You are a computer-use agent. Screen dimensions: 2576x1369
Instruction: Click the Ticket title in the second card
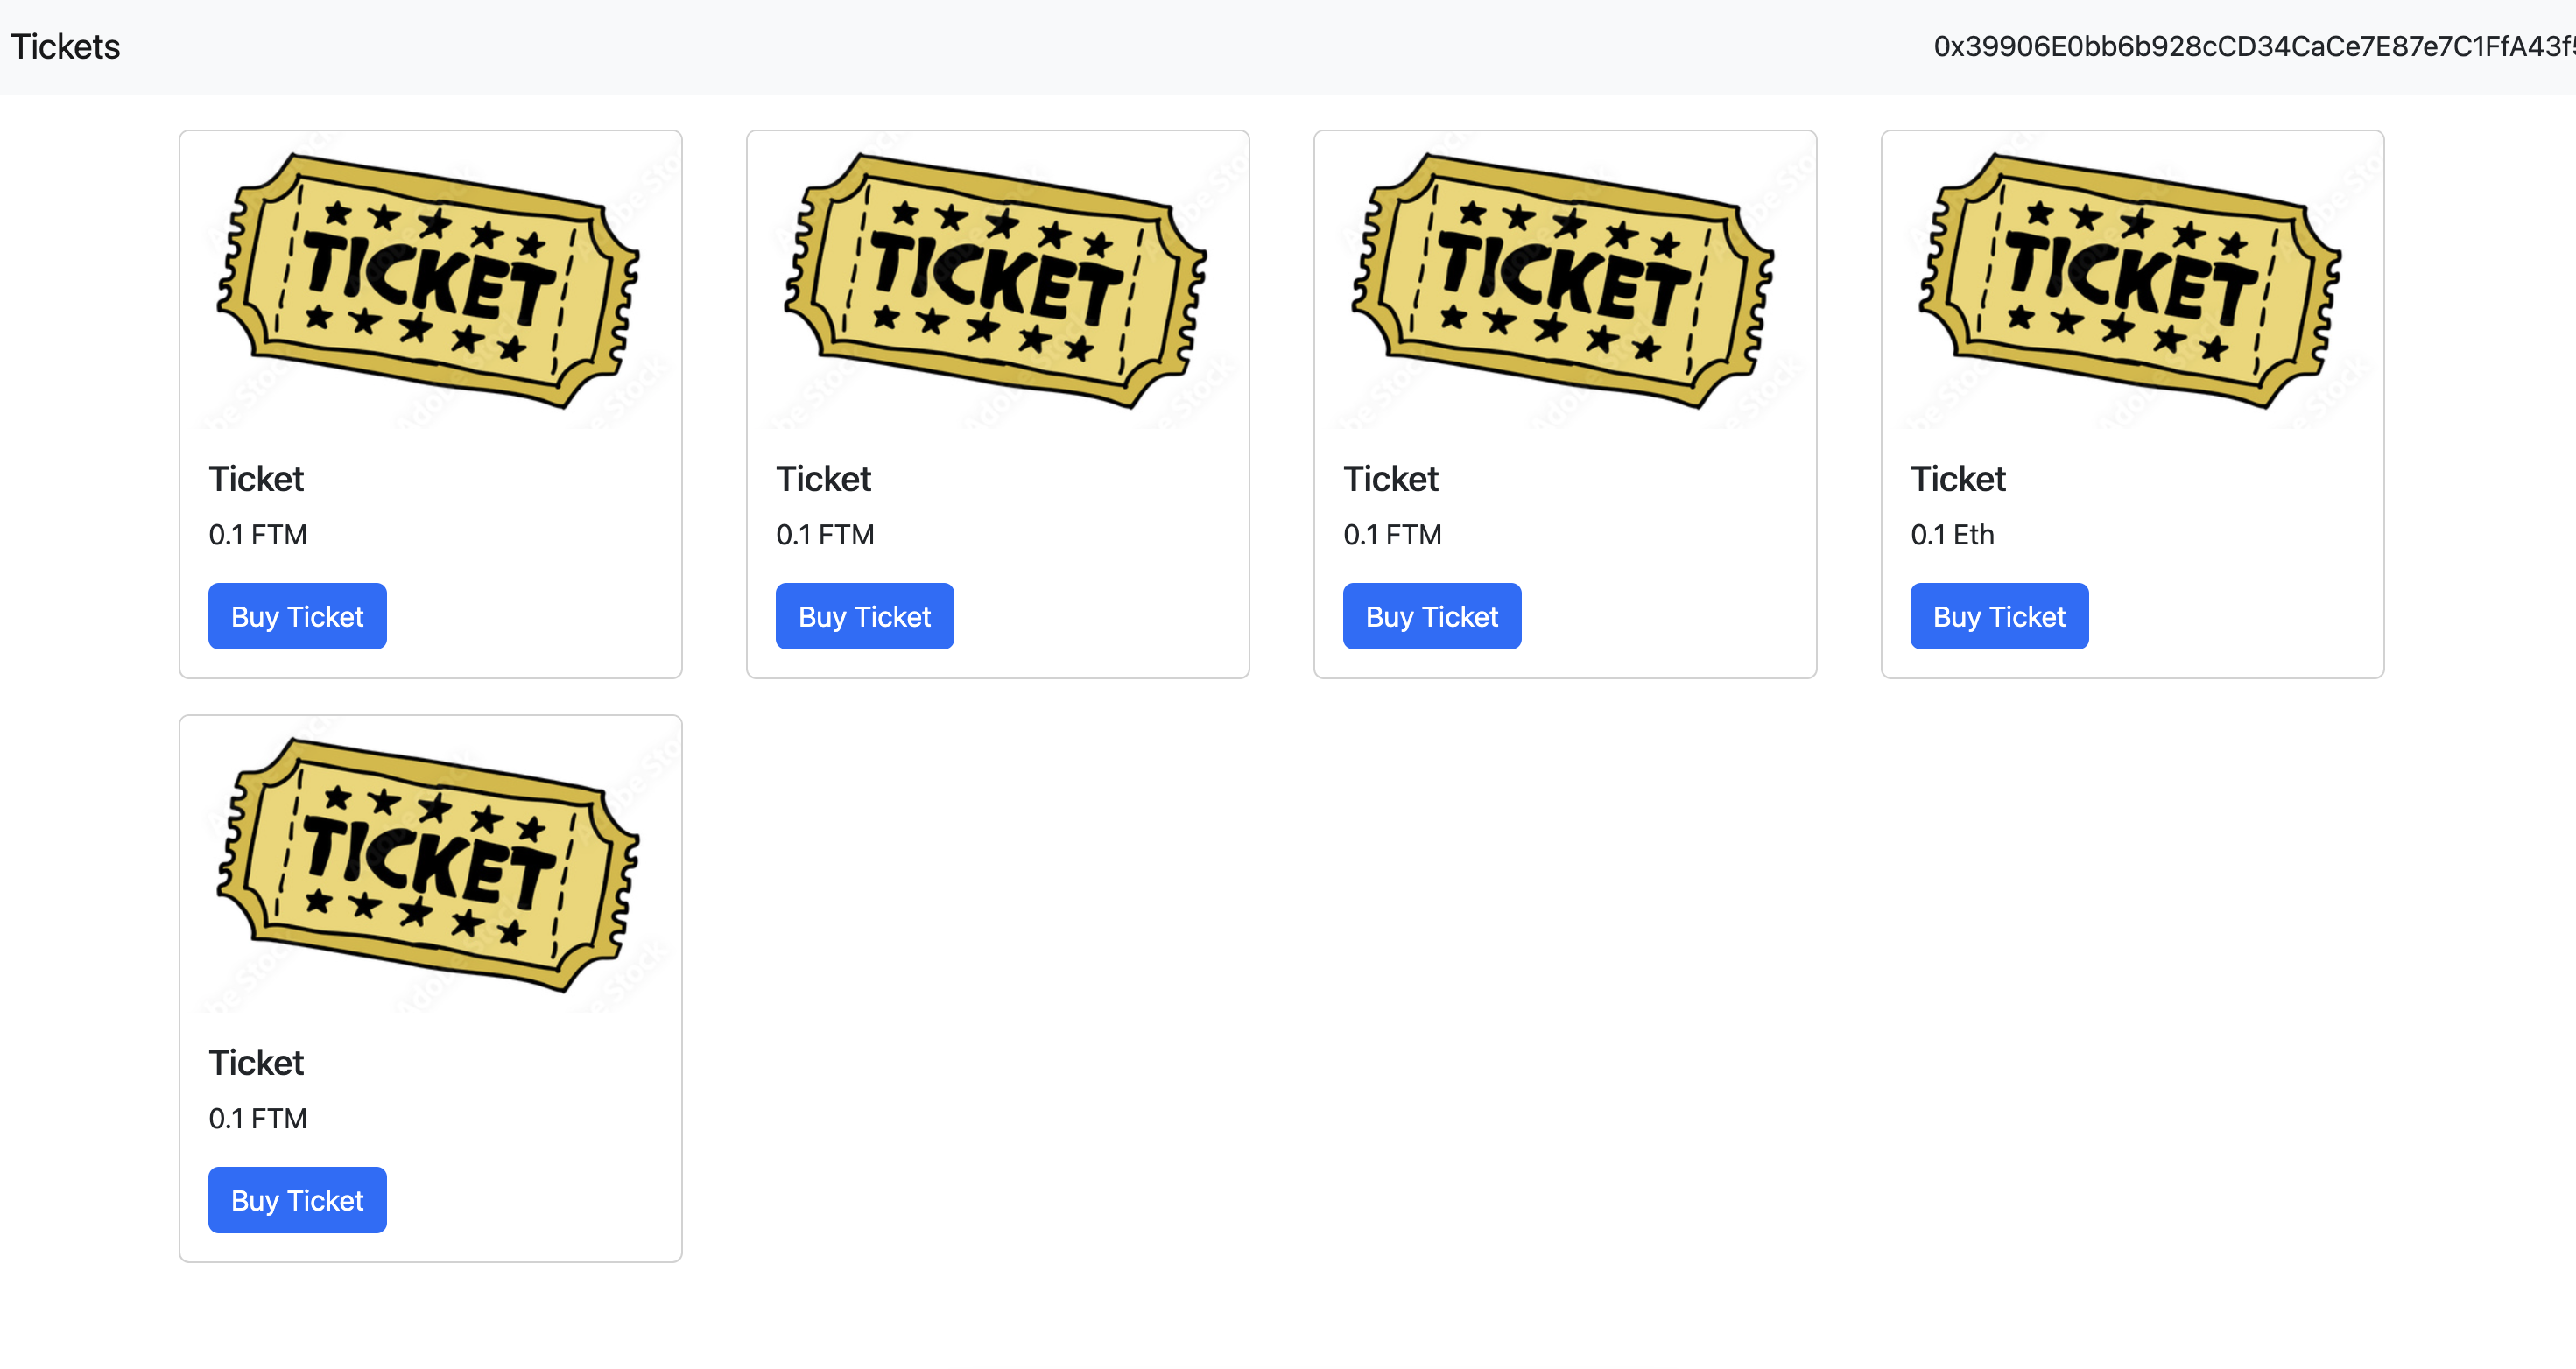coord(823,479)
